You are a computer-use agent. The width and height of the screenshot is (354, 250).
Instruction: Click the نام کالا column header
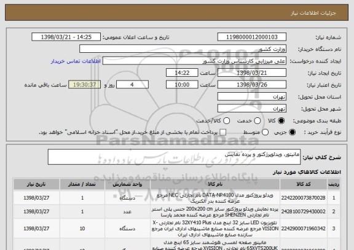click(x=215, y=184)
